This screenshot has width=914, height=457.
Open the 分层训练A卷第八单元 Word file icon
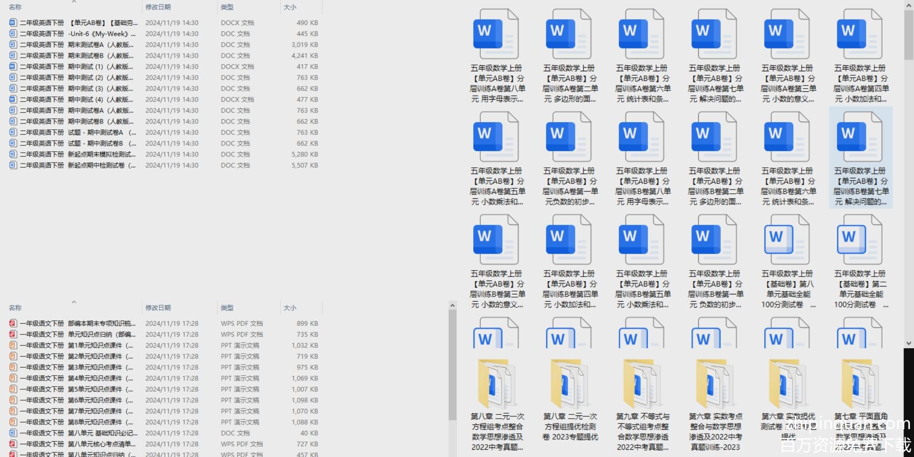coord(496,35)
